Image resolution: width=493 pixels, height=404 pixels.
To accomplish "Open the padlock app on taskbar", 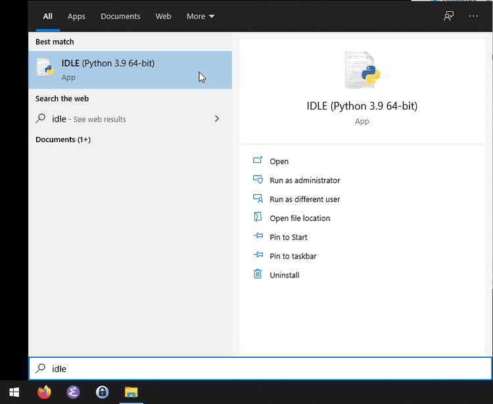I will tap(103, 392).
